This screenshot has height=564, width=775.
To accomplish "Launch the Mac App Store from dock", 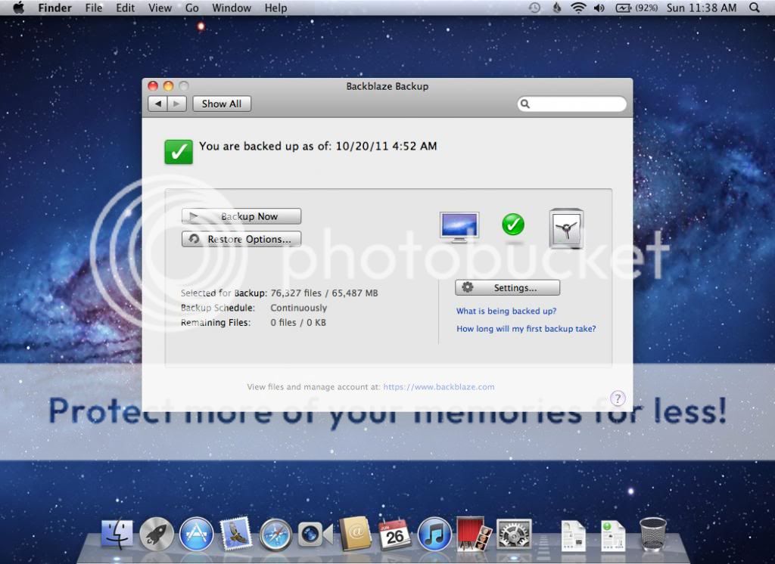I will 196,534.
